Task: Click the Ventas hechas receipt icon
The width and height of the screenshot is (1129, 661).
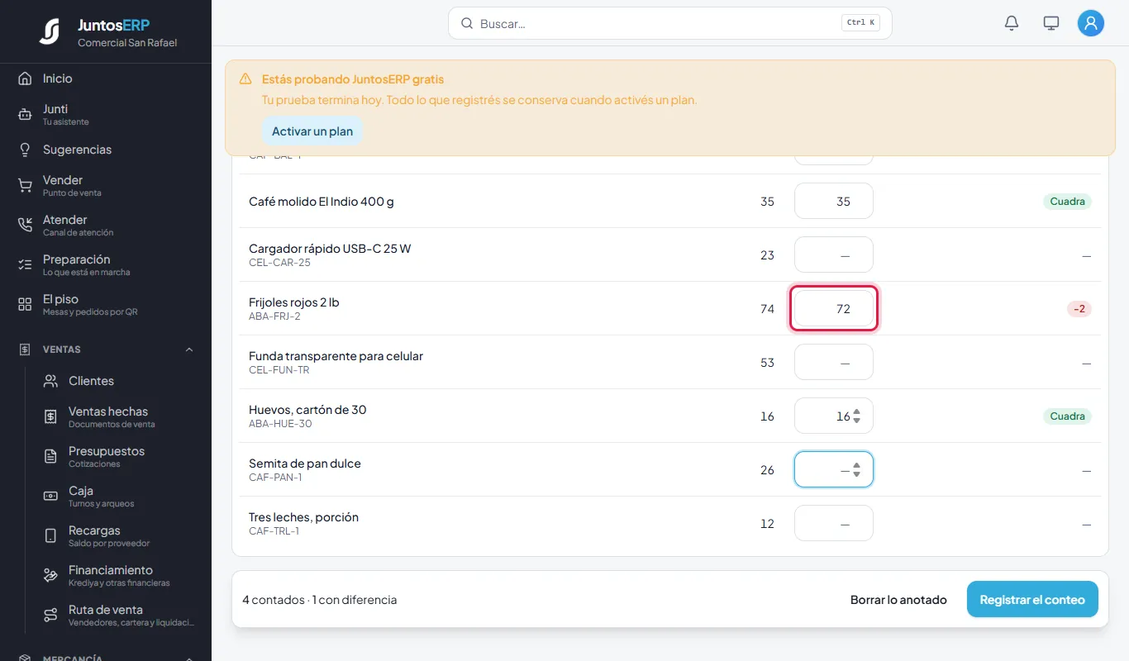Action: pos(50,417)
